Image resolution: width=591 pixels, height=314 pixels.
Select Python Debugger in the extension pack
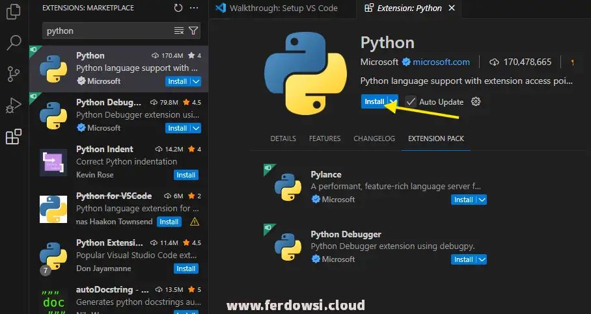(346, 234)
